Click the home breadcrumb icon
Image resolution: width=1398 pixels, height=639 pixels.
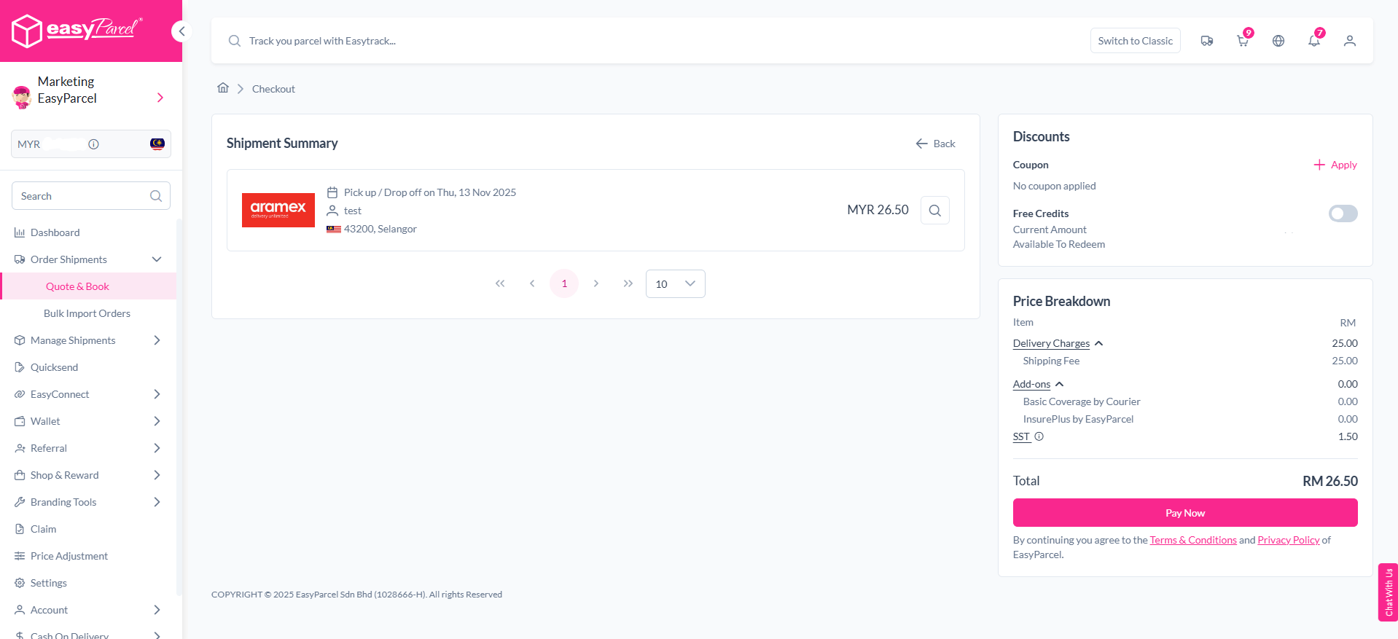(x=223, y=88)
